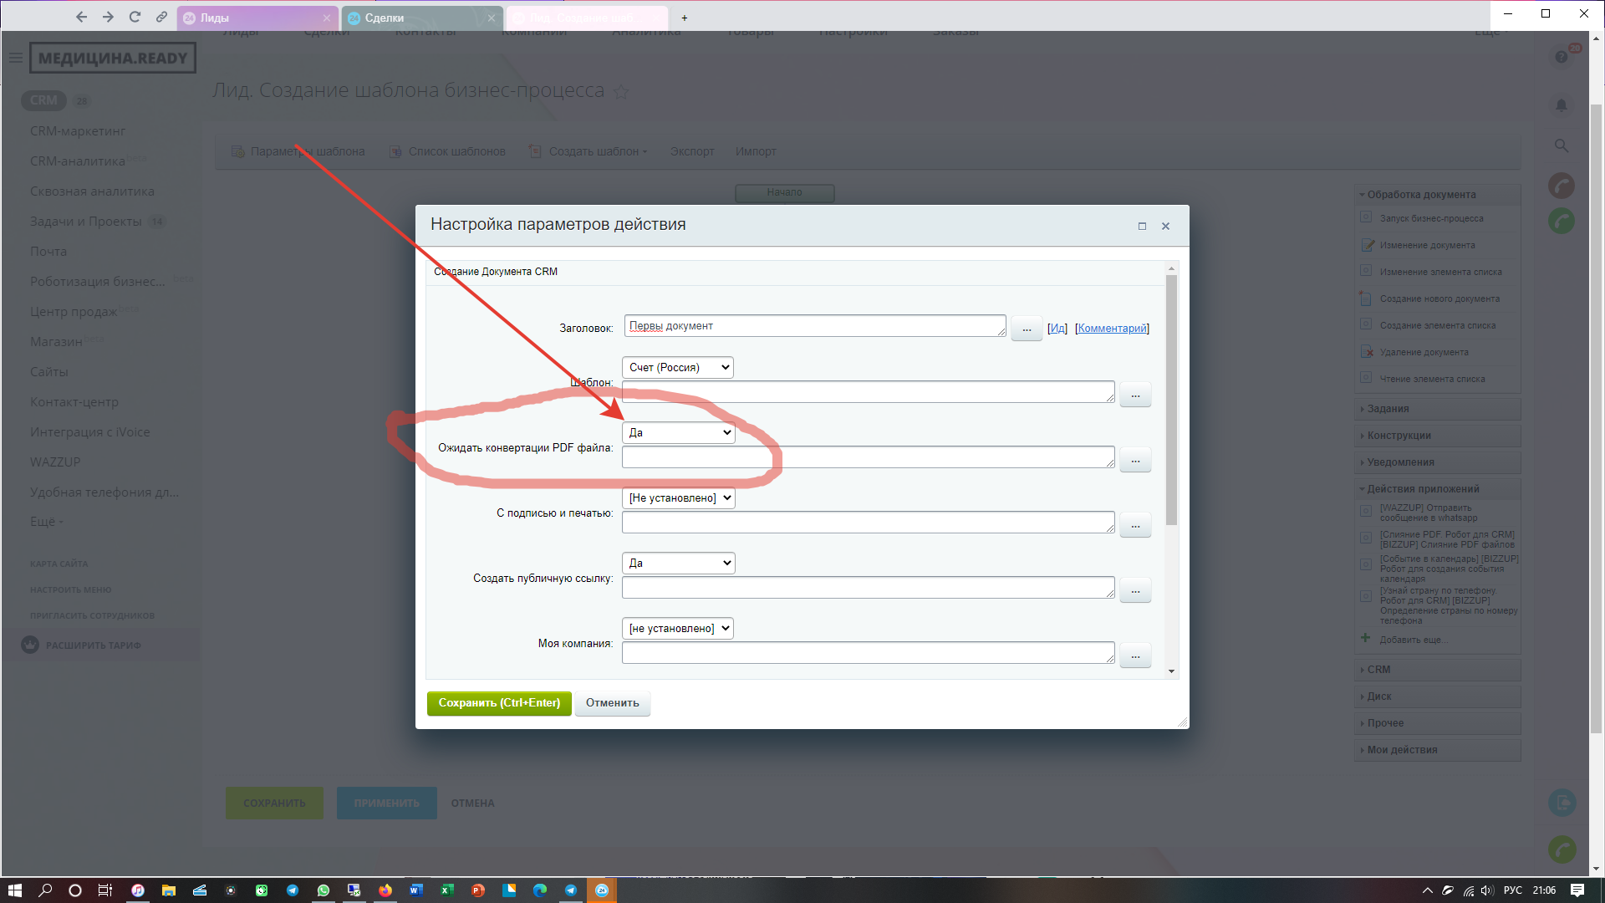Click the notifications bell icon
1605x903 pixels.
1561,105
